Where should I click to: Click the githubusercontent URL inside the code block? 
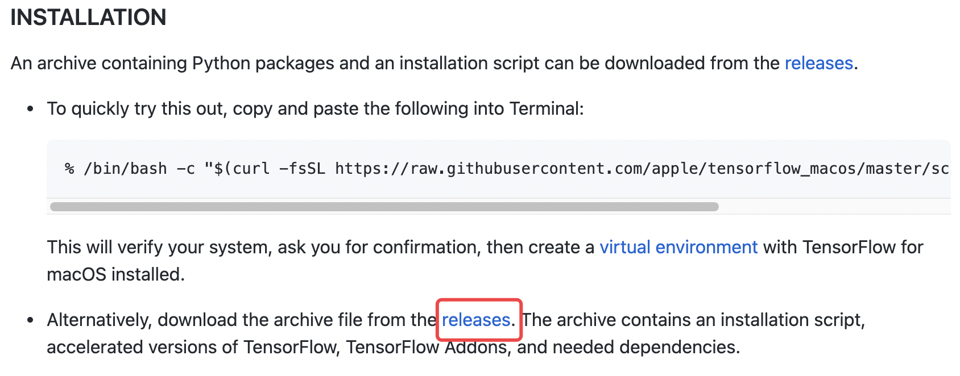[643, 169]
